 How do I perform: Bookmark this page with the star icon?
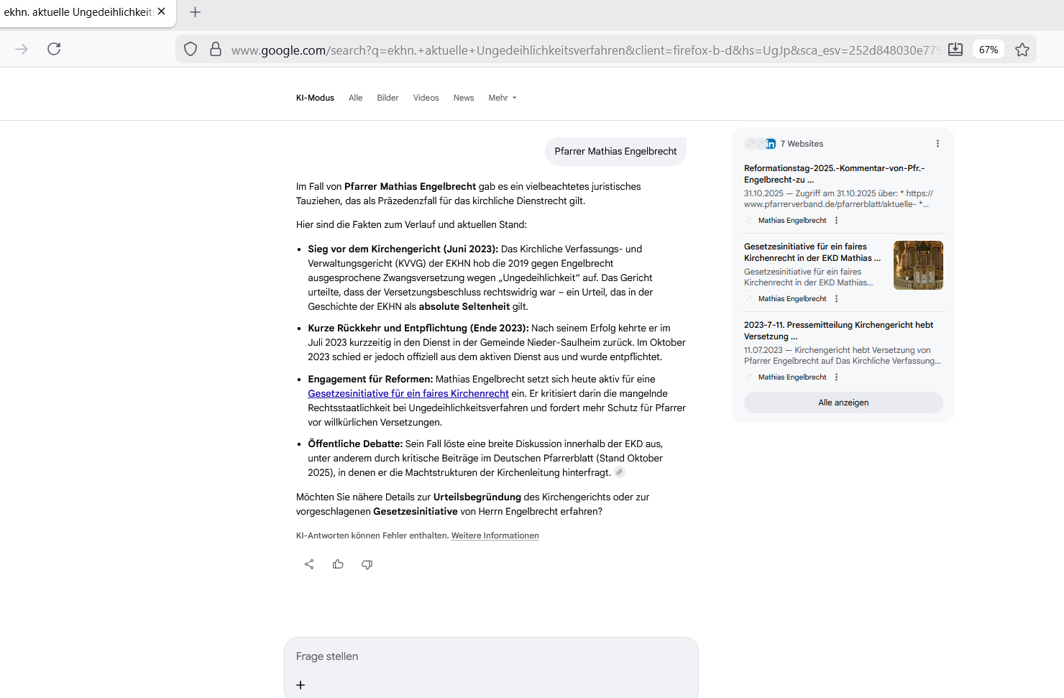pyautogui.click(x=1022, y=50)
